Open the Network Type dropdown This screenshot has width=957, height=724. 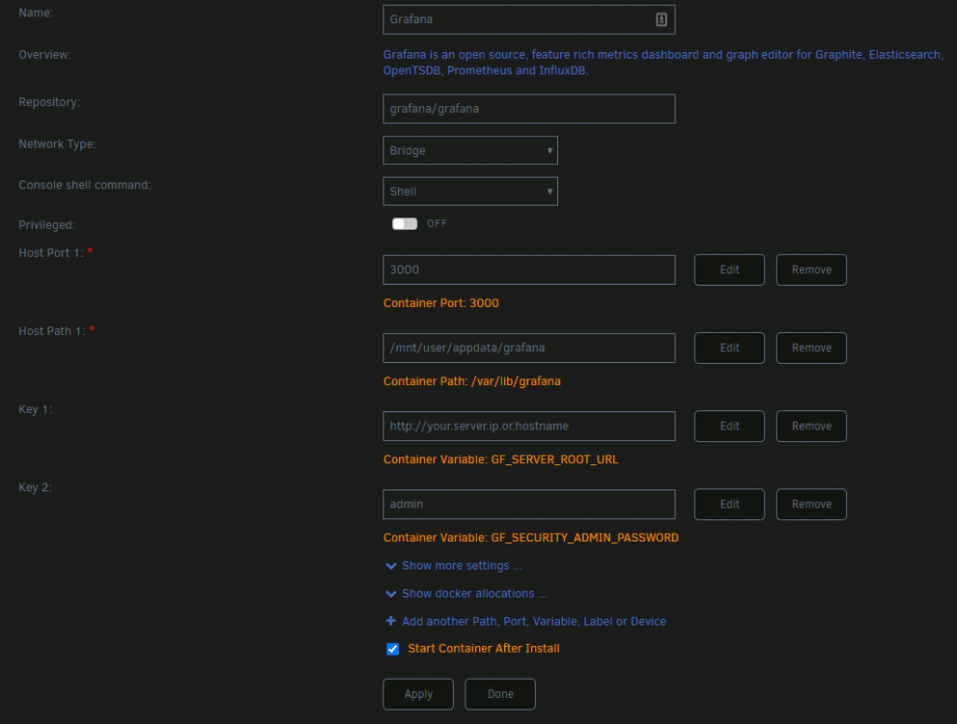(x=470, y=150)
